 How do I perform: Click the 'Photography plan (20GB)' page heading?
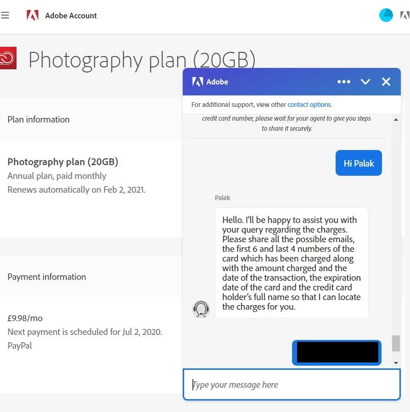pyautogui.click(x=142, y=60)
